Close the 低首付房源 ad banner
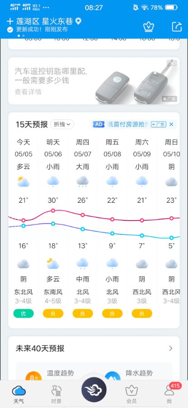Image resolution: width=188 pixels, height=408 pixels. tap(171, 124)
